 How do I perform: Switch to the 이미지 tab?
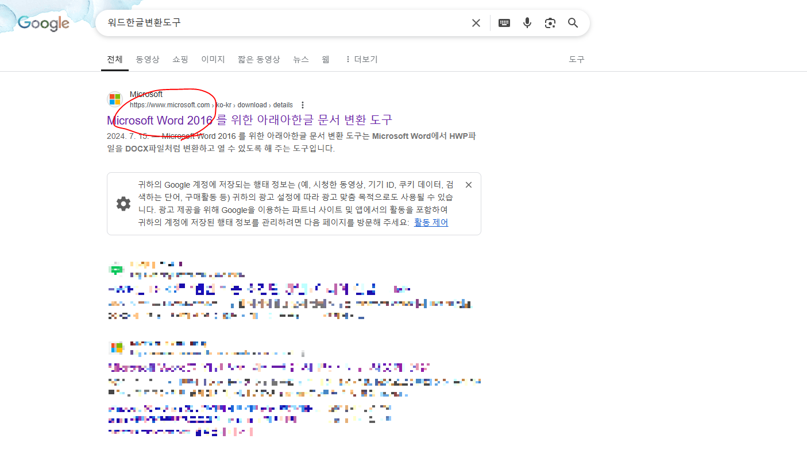click(213, 59)
